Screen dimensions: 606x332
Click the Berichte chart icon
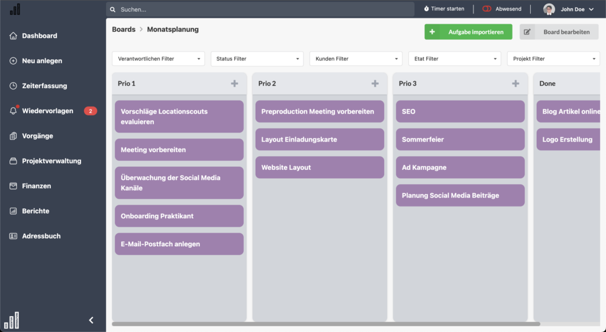(x=14, y=211)
